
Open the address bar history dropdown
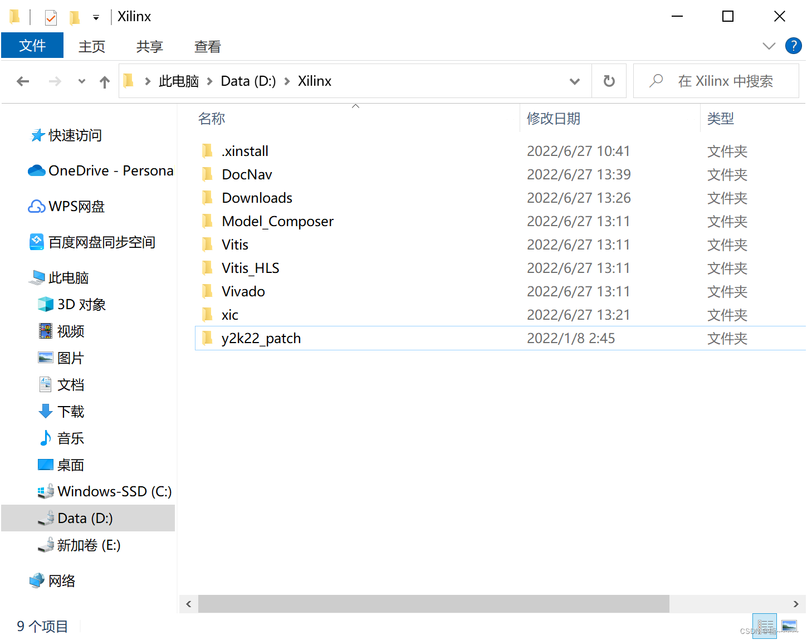click(575, 81)
